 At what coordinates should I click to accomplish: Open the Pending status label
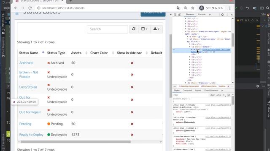tap(25, 124)
